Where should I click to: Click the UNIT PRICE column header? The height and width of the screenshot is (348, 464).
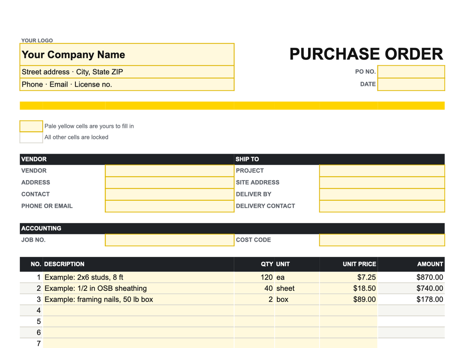(348, 264)
